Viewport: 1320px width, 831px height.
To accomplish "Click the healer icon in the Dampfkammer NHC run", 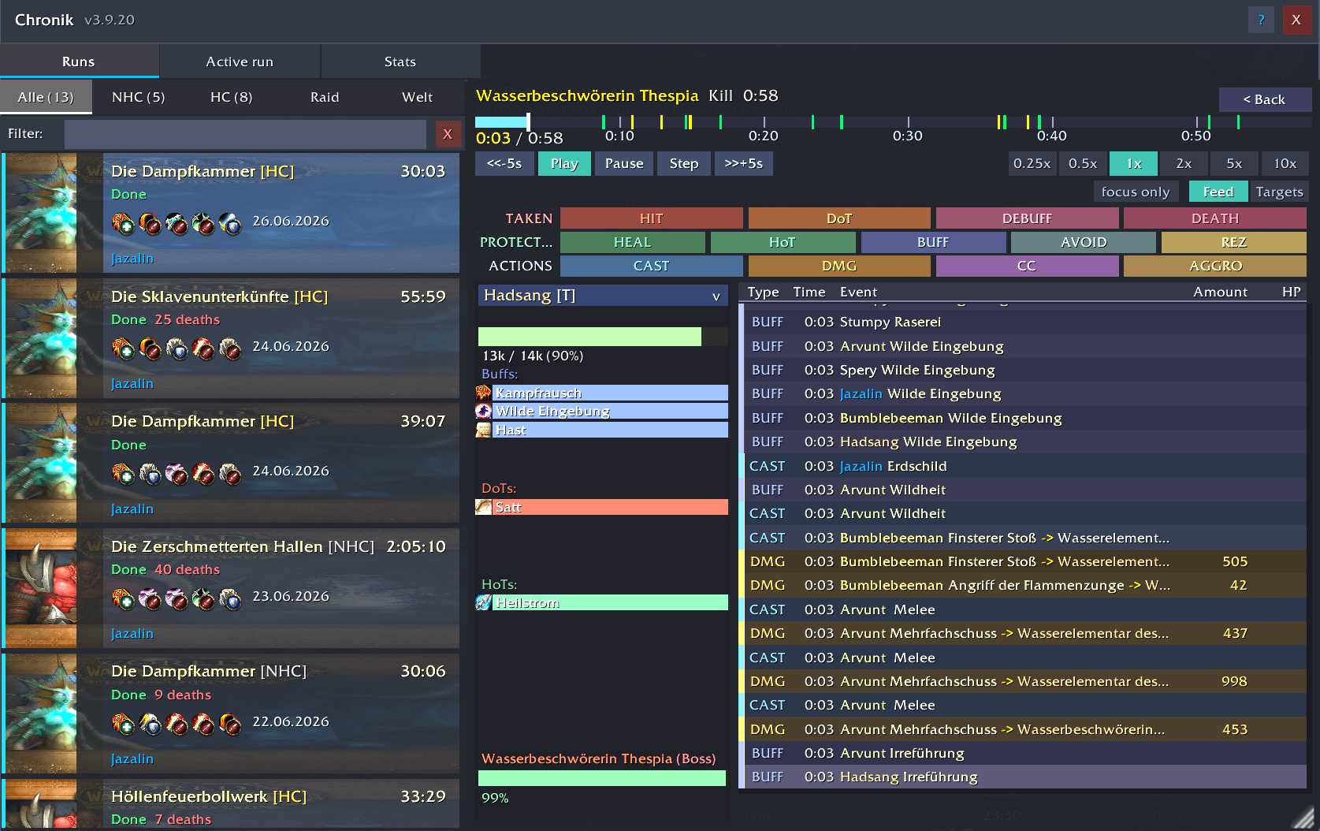I will click(x=123, y=723).
